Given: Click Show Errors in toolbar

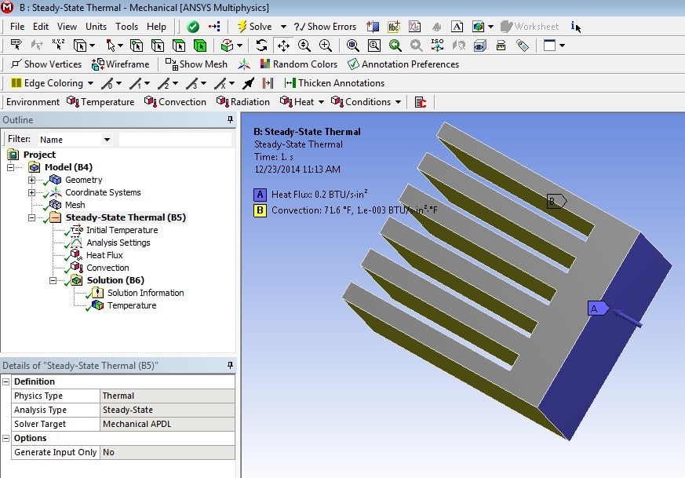Looking at the screenshot, I should [325, 27].
